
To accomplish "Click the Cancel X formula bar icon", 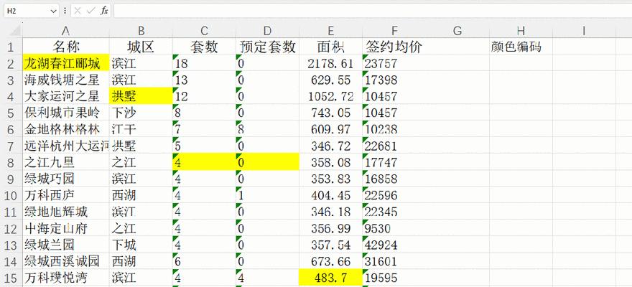I will coord(78,11).
